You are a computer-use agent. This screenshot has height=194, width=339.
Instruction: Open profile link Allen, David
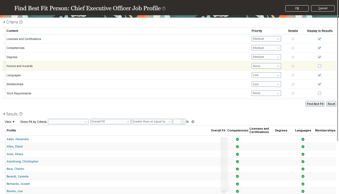pos(14,147)
